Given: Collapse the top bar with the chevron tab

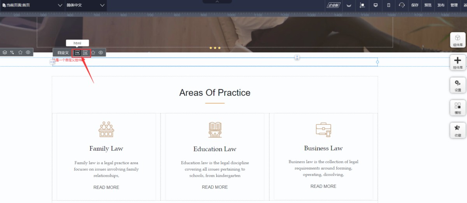Looking at the screenshot, I should 217,2.
